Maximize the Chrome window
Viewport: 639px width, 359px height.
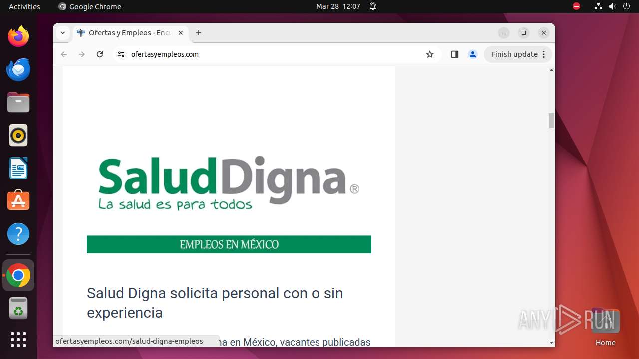(x=524, y=33)
